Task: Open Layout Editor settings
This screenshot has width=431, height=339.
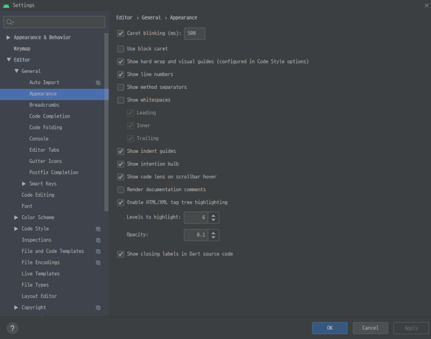Action: pos(39,297)
